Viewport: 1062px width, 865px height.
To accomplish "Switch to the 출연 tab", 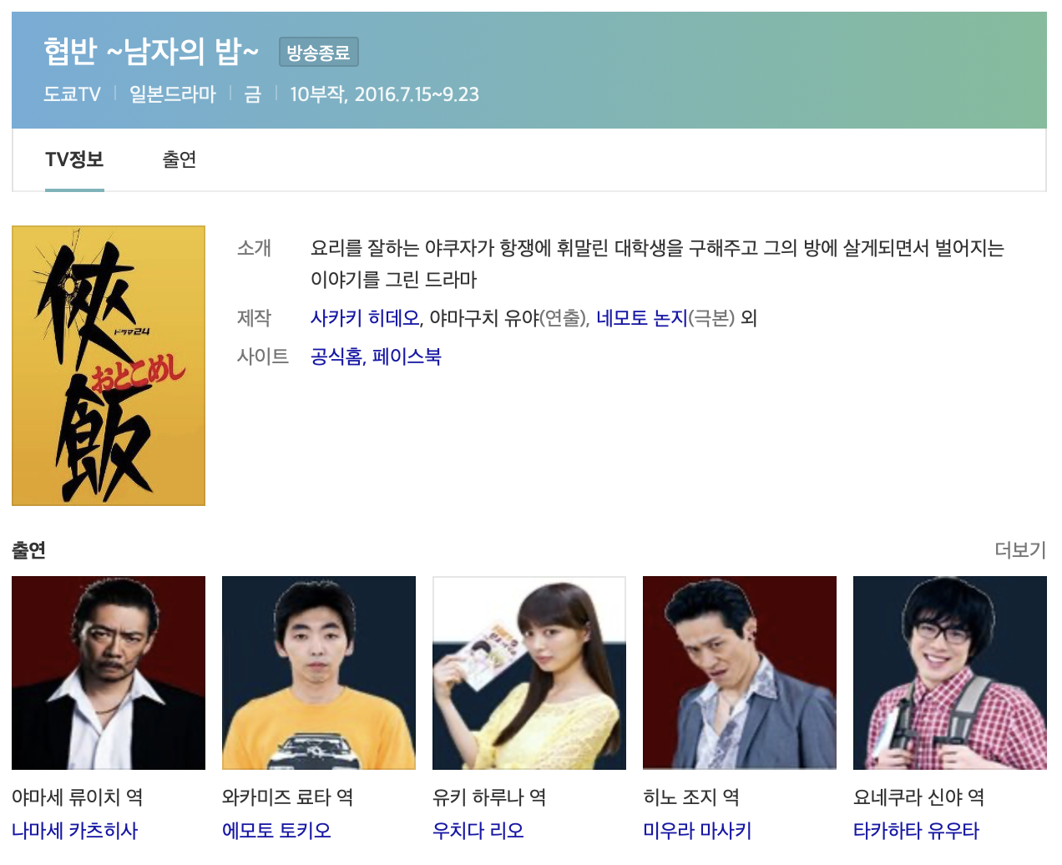I will pyautogui.click(x=180, y=159).
